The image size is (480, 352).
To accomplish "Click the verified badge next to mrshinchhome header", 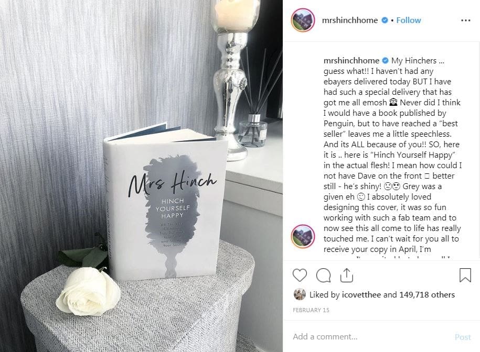I will pyautogui.click(x=385, y=20).
